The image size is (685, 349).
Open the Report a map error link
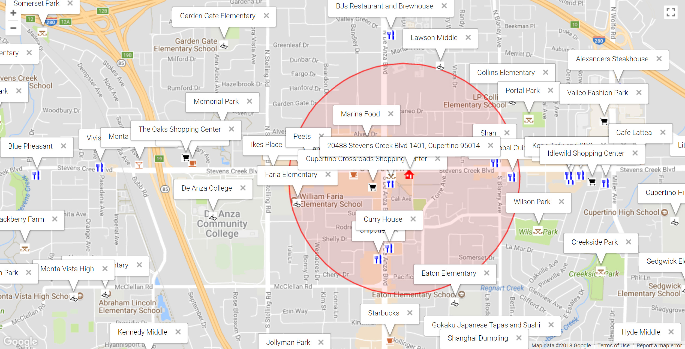[x=659, y=345]
